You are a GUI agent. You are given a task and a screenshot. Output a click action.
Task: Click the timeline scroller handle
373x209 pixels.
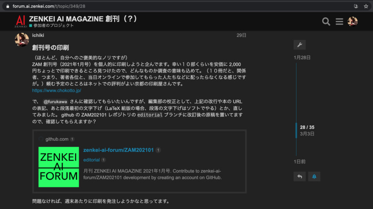[296, 130]
